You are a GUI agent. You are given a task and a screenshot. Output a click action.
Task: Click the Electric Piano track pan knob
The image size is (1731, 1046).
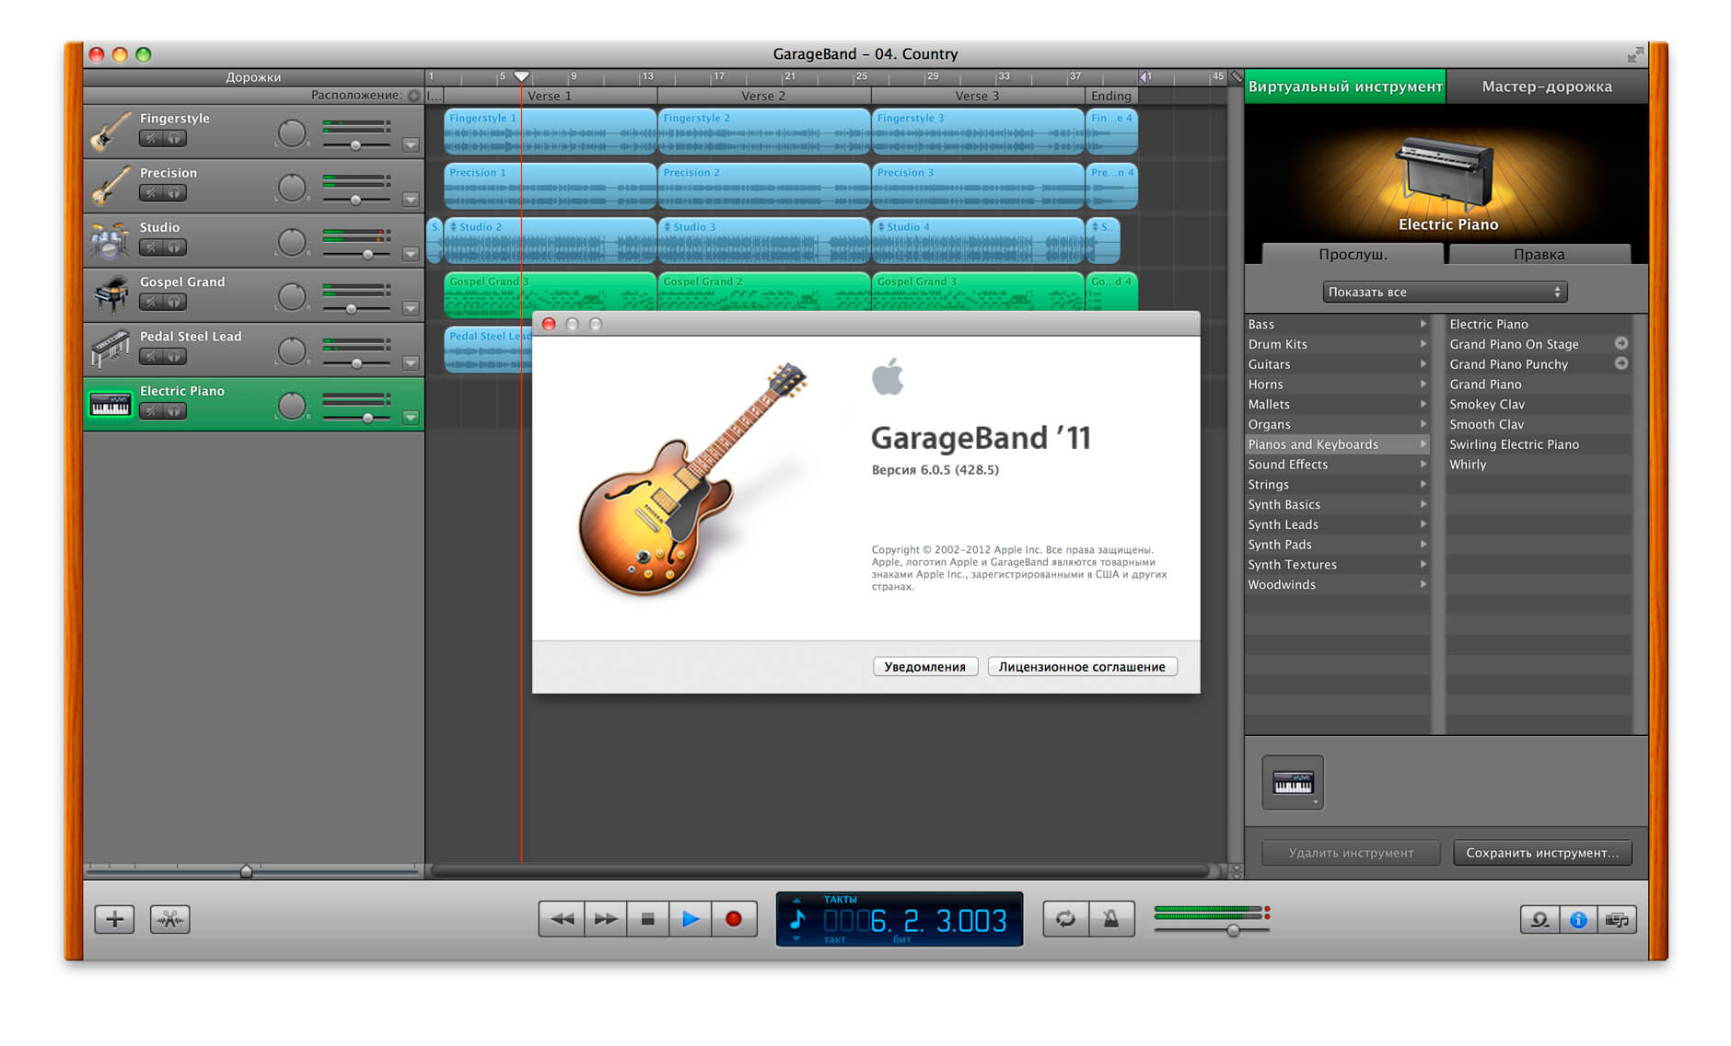[292, 405]
